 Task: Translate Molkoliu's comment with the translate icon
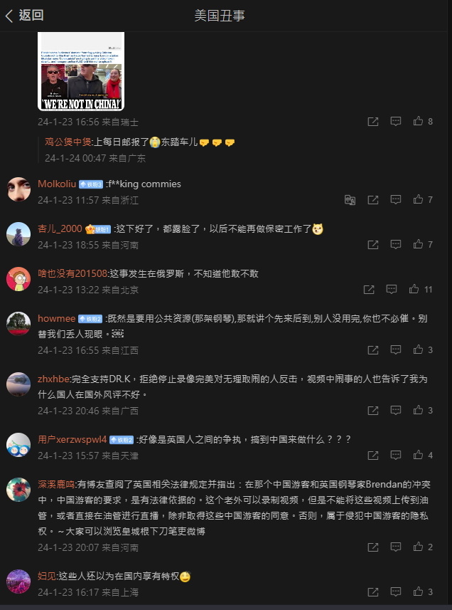pos(350,200)
